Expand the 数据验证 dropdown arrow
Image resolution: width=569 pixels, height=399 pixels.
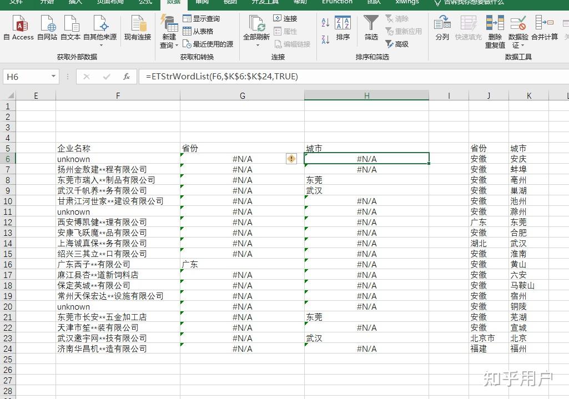[x=522, y=46]
